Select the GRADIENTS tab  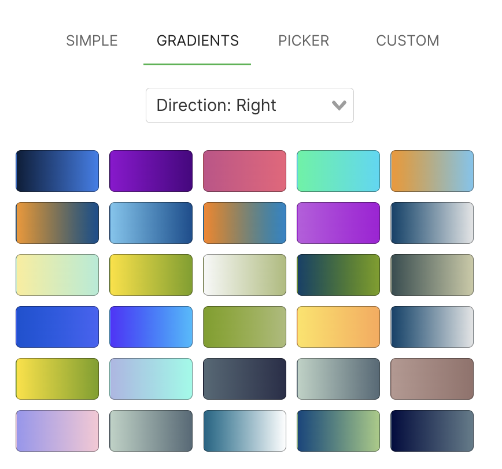pos(197,41)
